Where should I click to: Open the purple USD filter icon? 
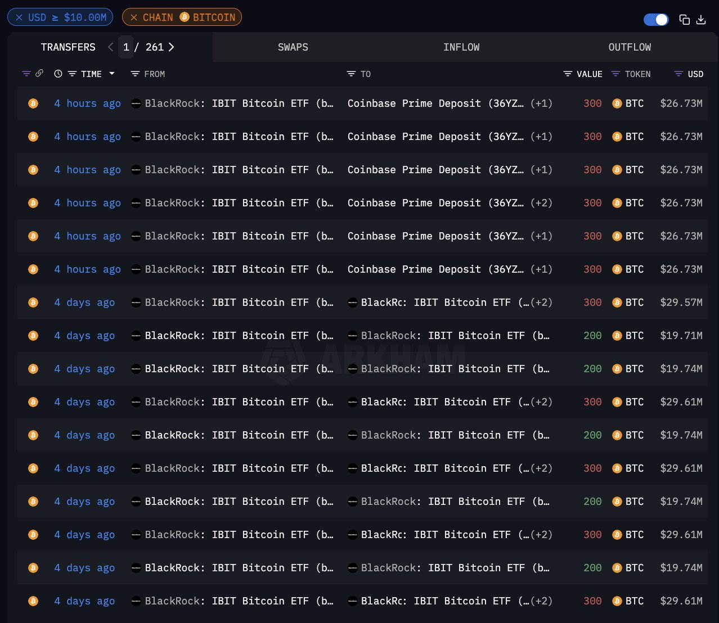[678, 74]
